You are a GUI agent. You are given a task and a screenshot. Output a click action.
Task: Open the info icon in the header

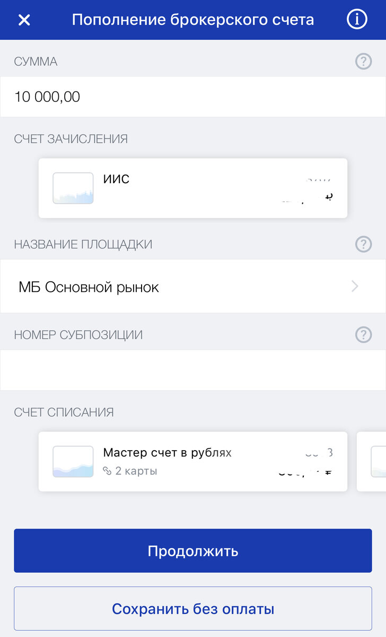pyautogui.click(x=357, y=19)
